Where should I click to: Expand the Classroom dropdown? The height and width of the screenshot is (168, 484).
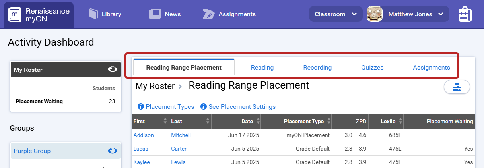coord(336,14)
